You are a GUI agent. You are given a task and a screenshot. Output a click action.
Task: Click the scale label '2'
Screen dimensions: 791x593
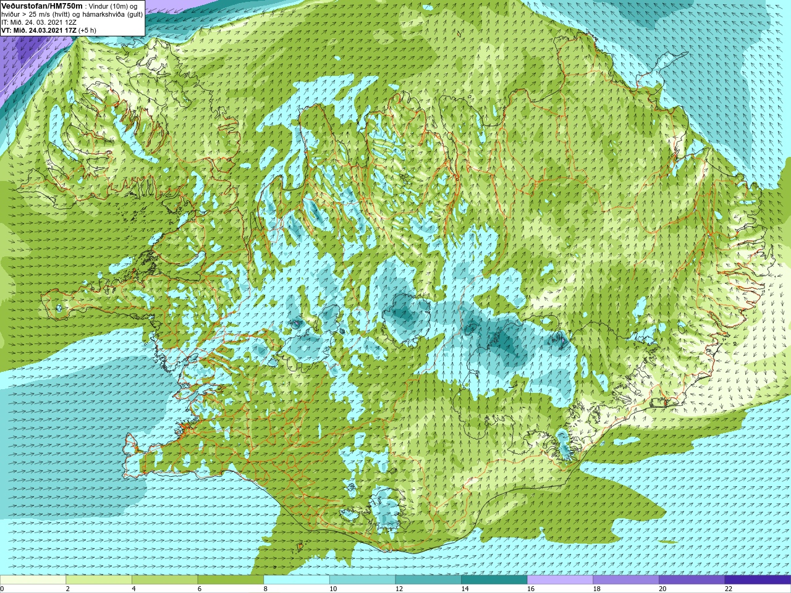pos(68,589)
